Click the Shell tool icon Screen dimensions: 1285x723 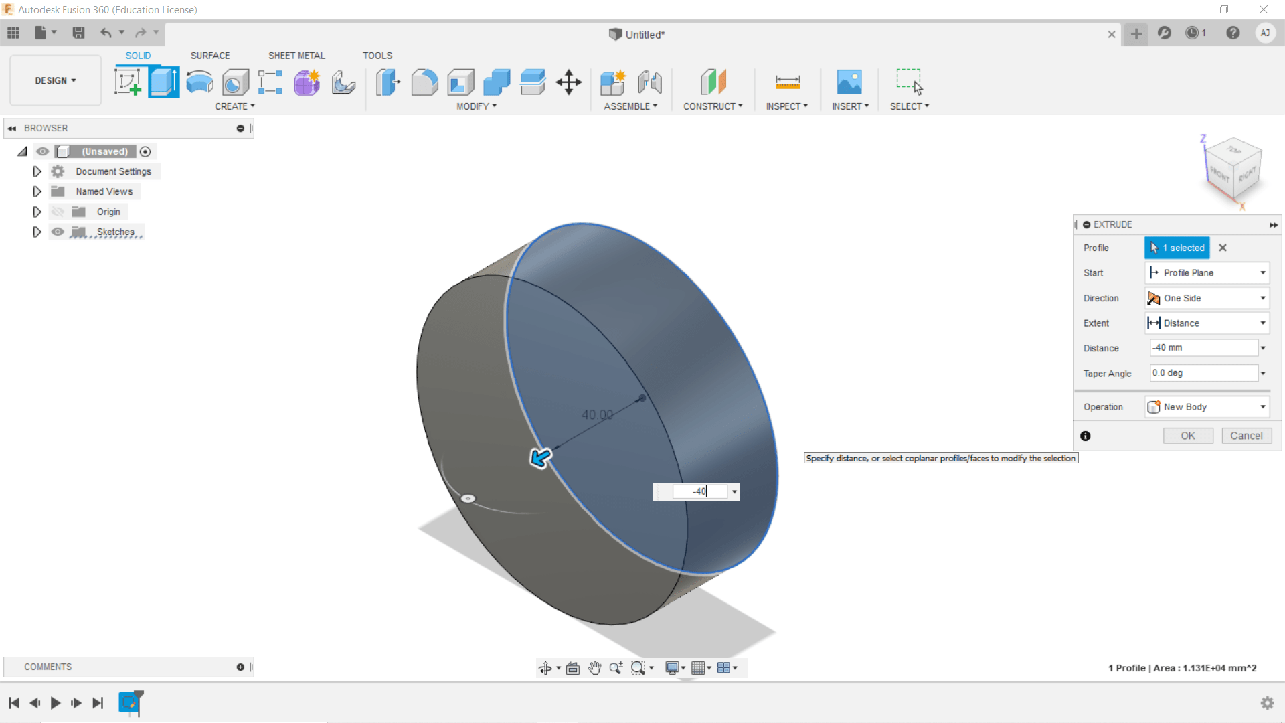pyautogui.click(x=460, y=82)
